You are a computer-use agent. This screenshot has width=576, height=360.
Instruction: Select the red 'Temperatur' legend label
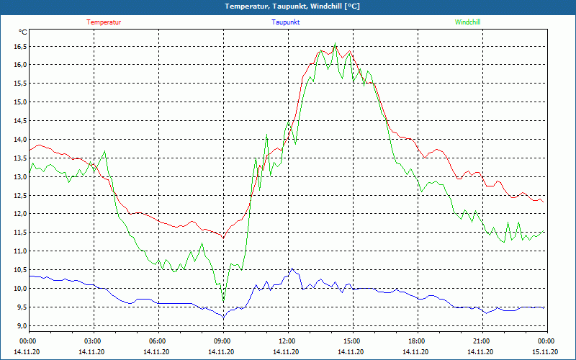(104, 22)
